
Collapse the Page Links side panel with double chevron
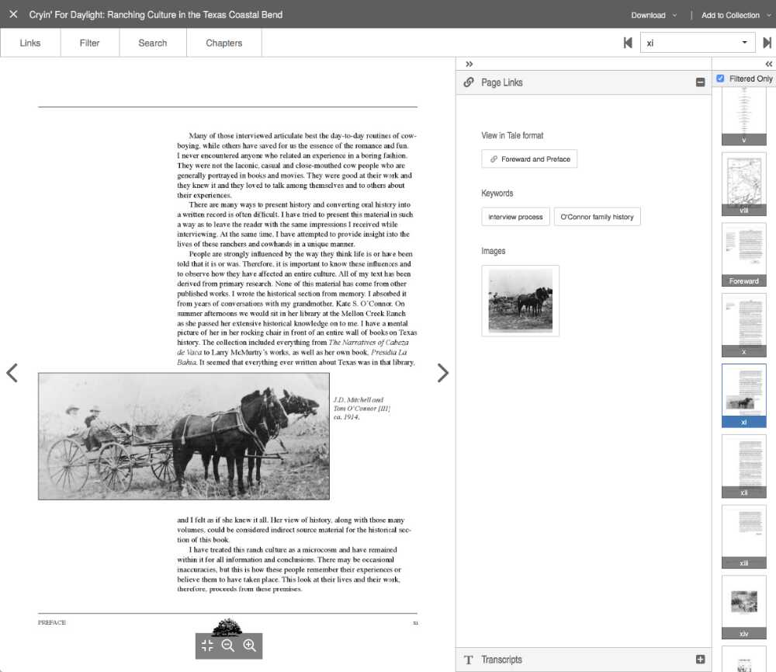[469, 64]
